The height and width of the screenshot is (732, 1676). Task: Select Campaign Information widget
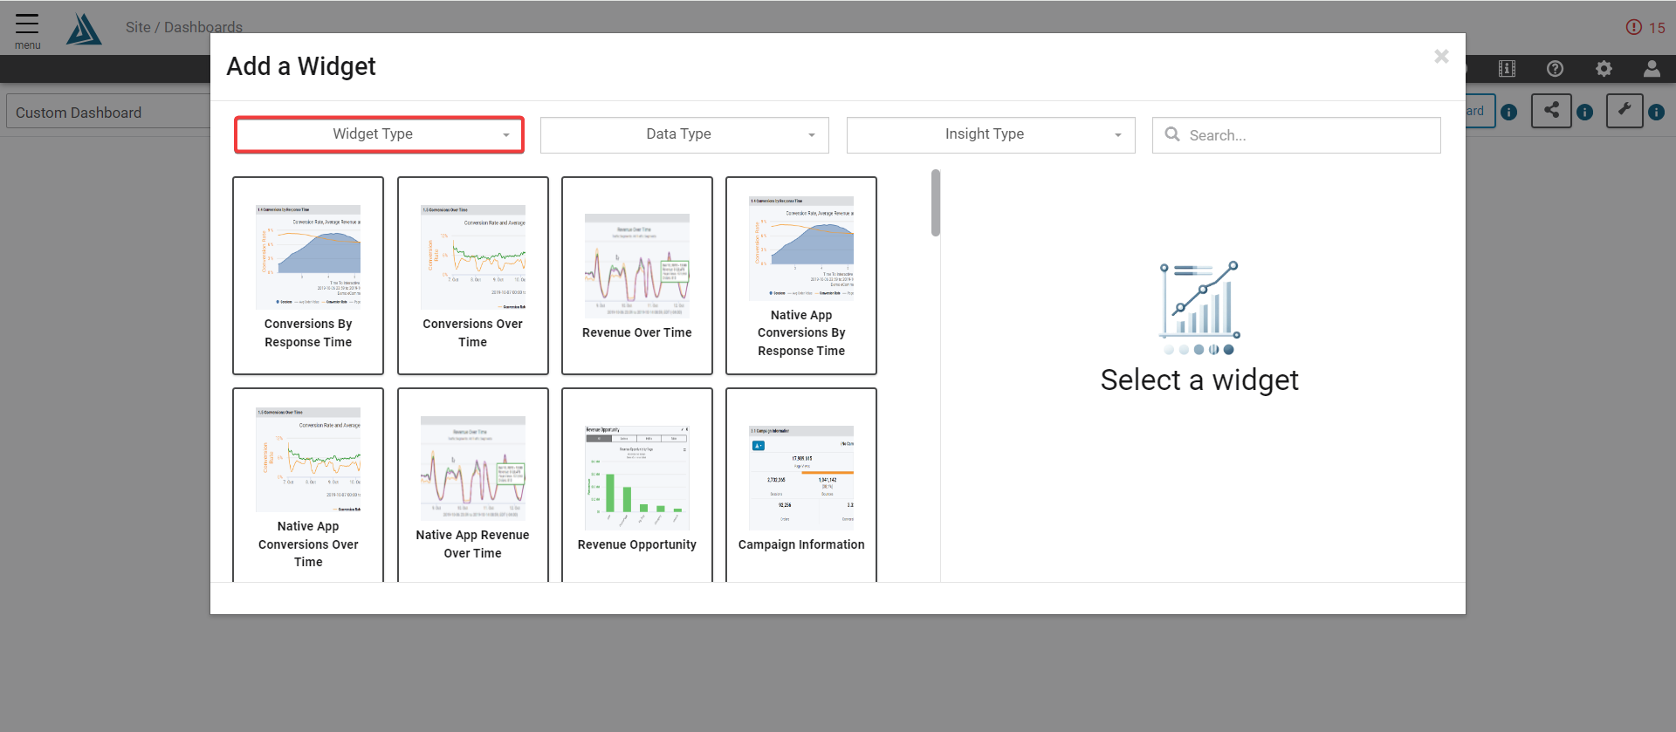(x=801, y=485)
